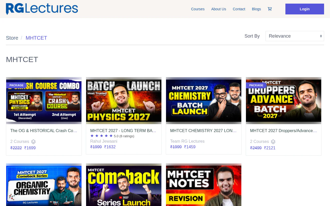Click the PACKAGE badge on Crash Course Combo
Image resolution: width=330 pixels, height=206 pixels.
pos(16,85)
